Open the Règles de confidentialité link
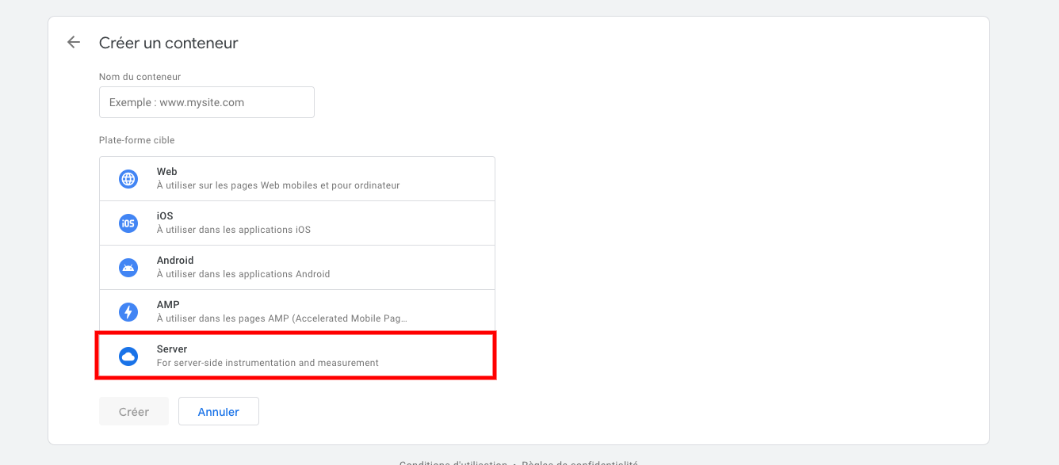Image resolution: width=1059 pixels, height=465 pixels. click(x=579, y=463)
